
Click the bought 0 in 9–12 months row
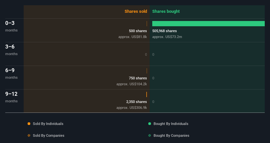pos(153,102)
